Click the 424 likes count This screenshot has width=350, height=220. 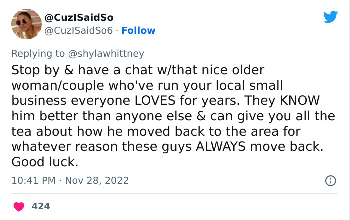[41, 206]
